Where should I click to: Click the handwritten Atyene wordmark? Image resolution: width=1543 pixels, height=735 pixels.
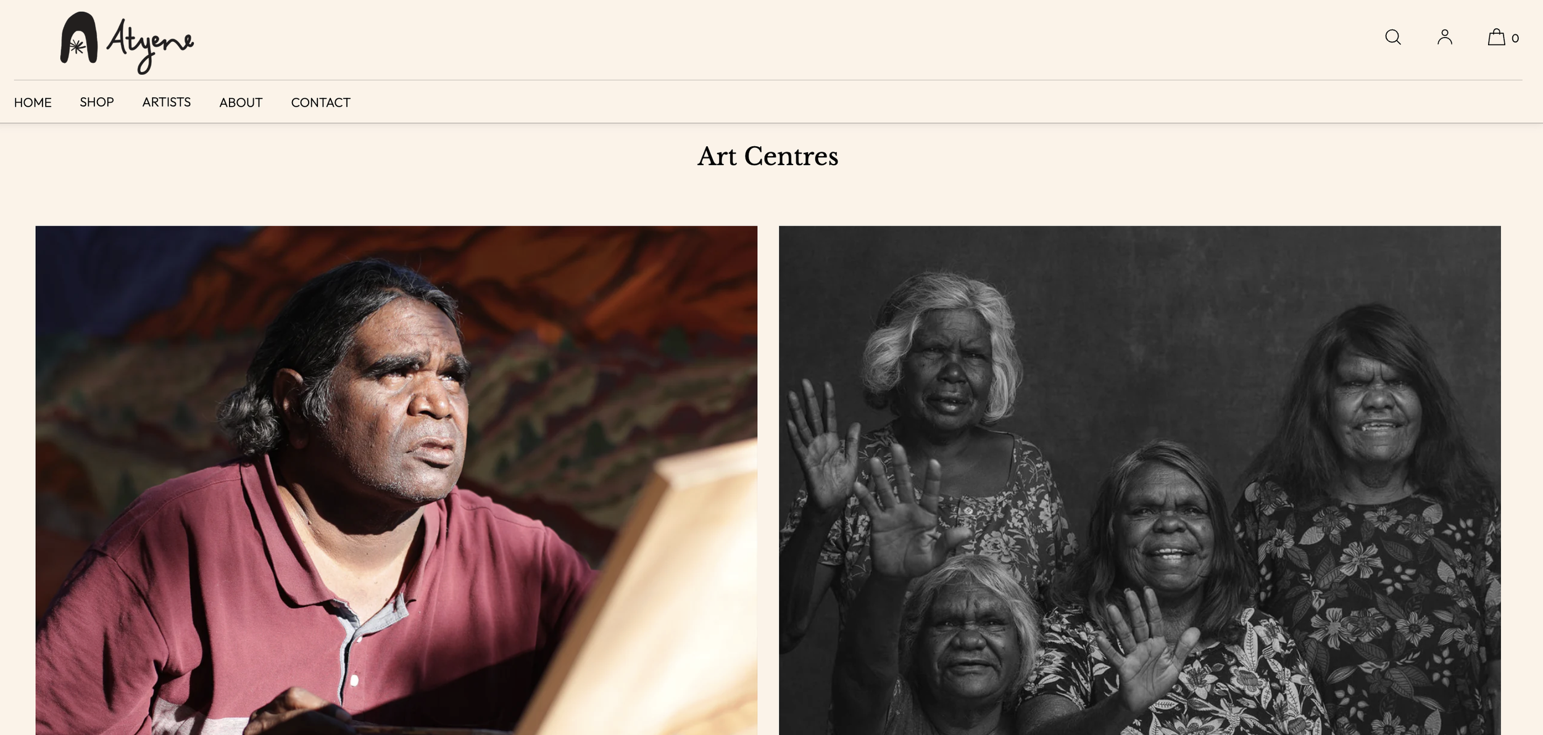click(x=150, y=44)
